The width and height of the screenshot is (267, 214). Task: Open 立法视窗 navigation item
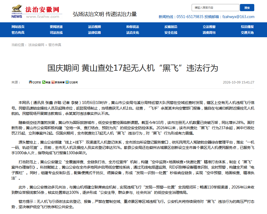tap(209, 27)
